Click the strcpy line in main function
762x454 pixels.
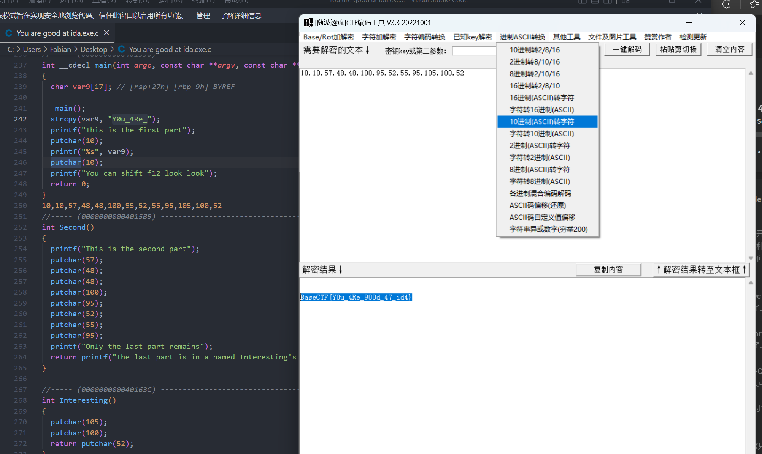click(105, 119)
